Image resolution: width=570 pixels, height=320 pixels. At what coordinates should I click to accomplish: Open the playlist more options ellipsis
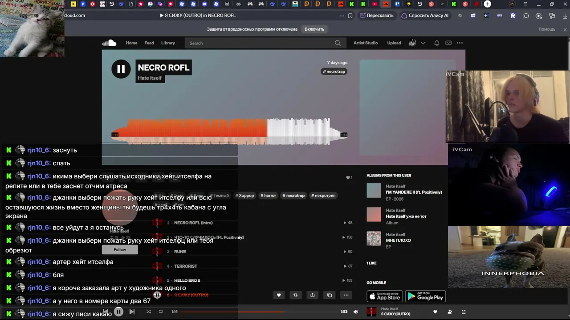(x=346, y=295)
